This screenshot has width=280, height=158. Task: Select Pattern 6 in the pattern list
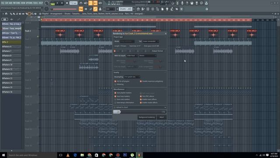coord(11,47)
